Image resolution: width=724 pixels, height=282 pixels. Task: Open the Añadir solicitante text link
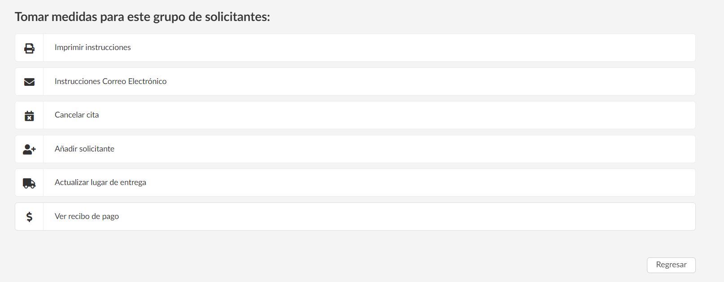(x=85, y=149)
